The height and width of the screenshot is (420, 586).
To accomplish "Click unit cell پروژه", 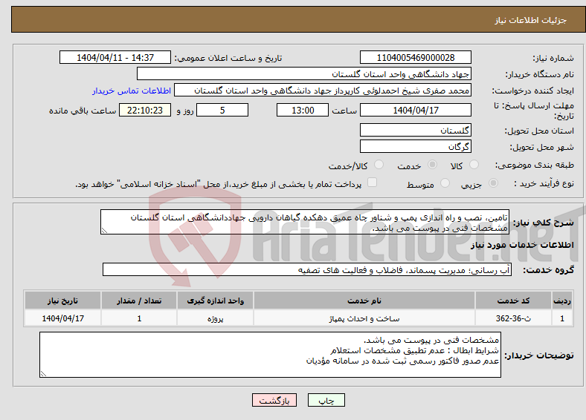I will [x=215, y=318].
